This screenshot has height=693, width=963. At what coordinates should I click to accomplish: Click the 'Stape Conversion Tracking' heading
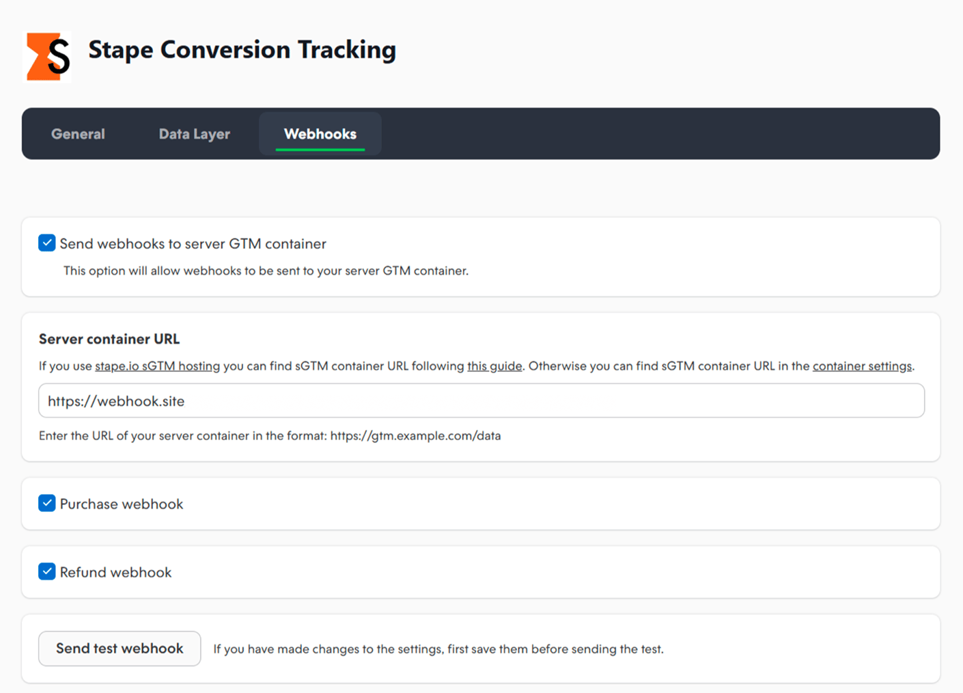click(242, 50)
